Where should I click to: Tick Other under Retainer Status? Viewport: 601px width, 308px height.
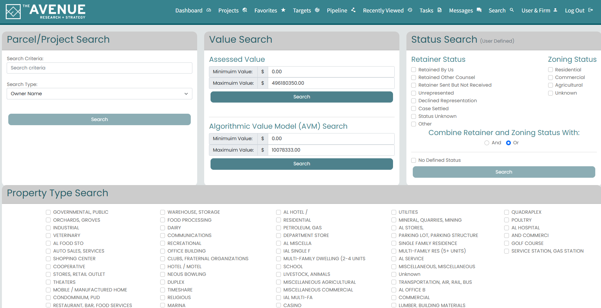pos(413,124)
